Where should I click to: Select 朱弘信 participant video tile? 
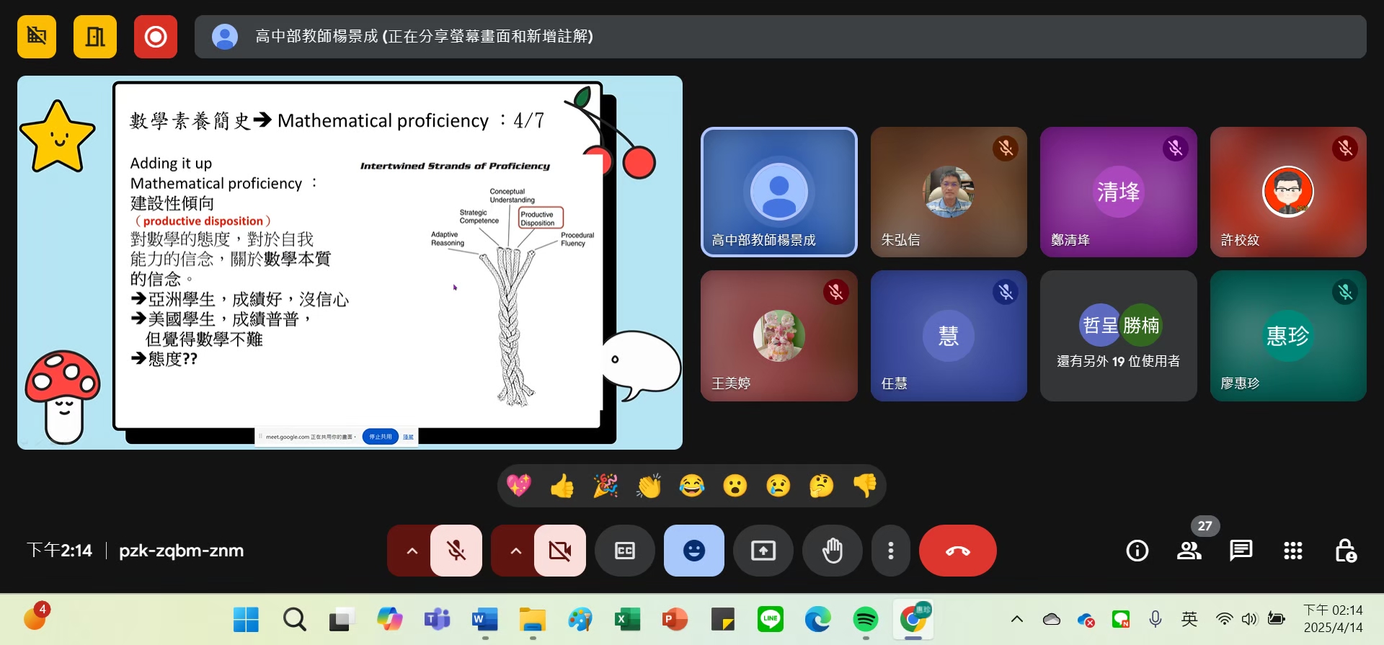pos(948,192)
